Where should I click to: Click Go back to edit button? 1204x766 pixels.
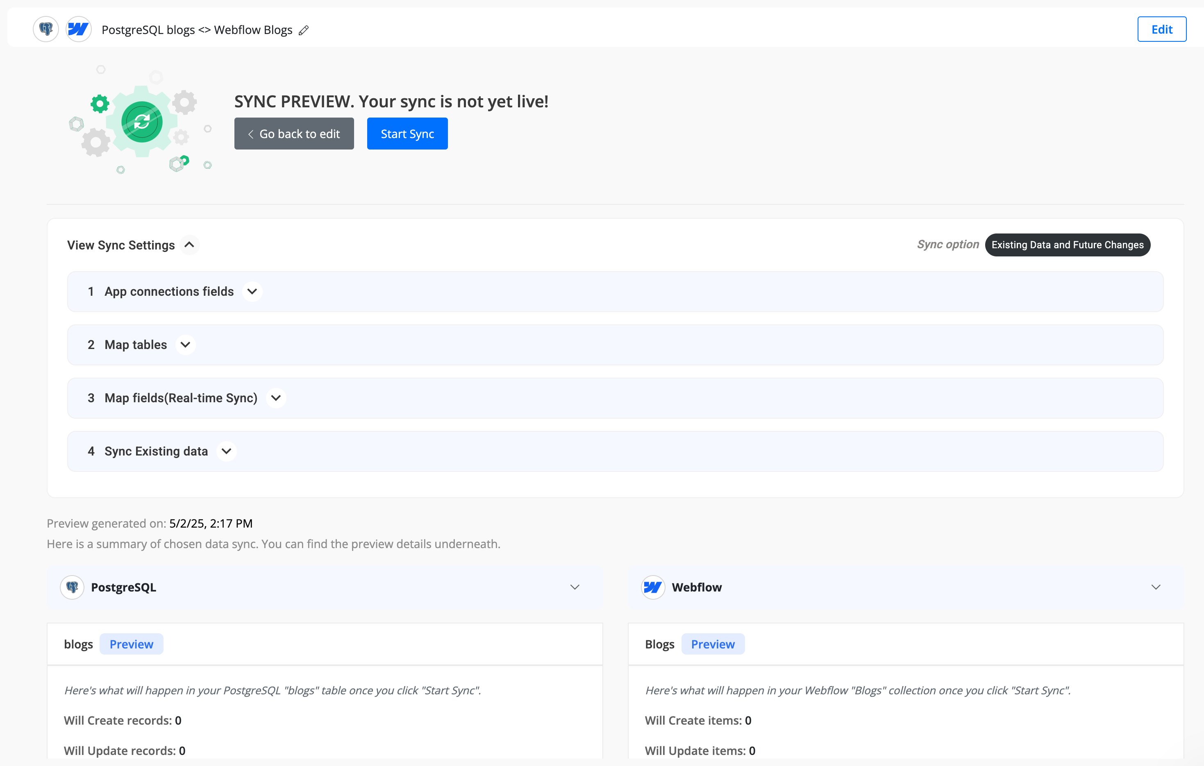294,134
